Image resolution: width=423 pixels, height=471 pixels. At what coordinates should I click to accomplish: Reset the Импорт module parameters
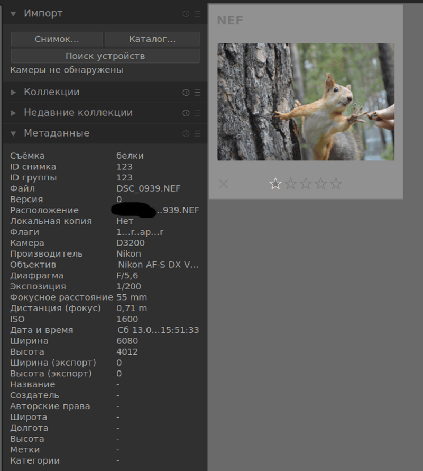click(x=186, y=14)
